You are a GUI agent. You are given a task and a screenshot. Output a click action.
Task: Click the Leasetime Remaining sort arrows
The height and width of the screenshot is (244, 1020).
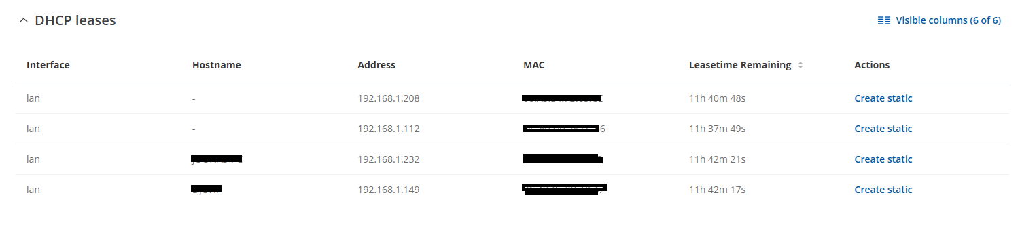click(x=801, y=66)
